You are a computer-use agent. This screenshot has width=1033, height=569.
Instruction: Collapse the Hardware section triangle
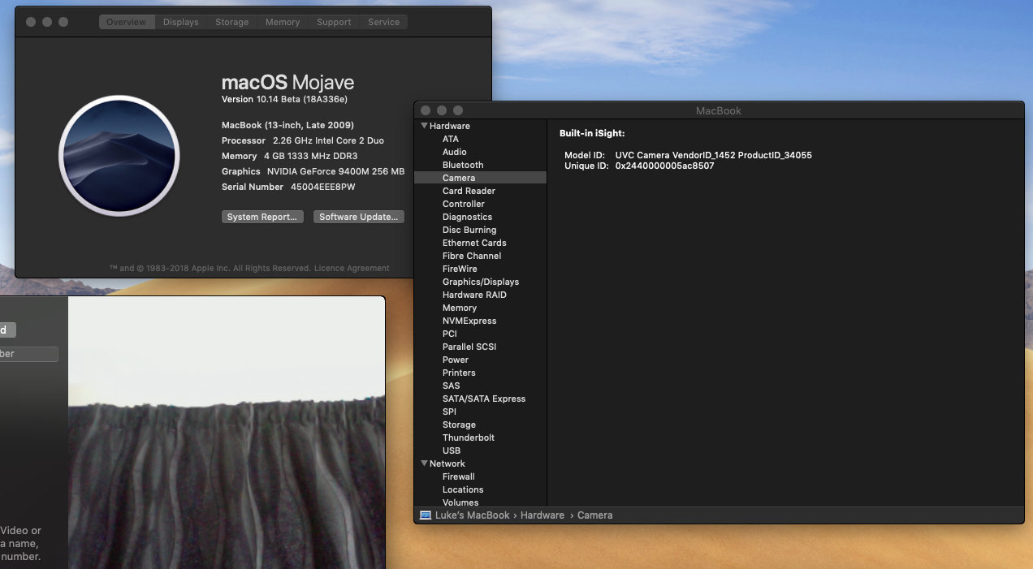pyautogui.click(x=423, y=126)
